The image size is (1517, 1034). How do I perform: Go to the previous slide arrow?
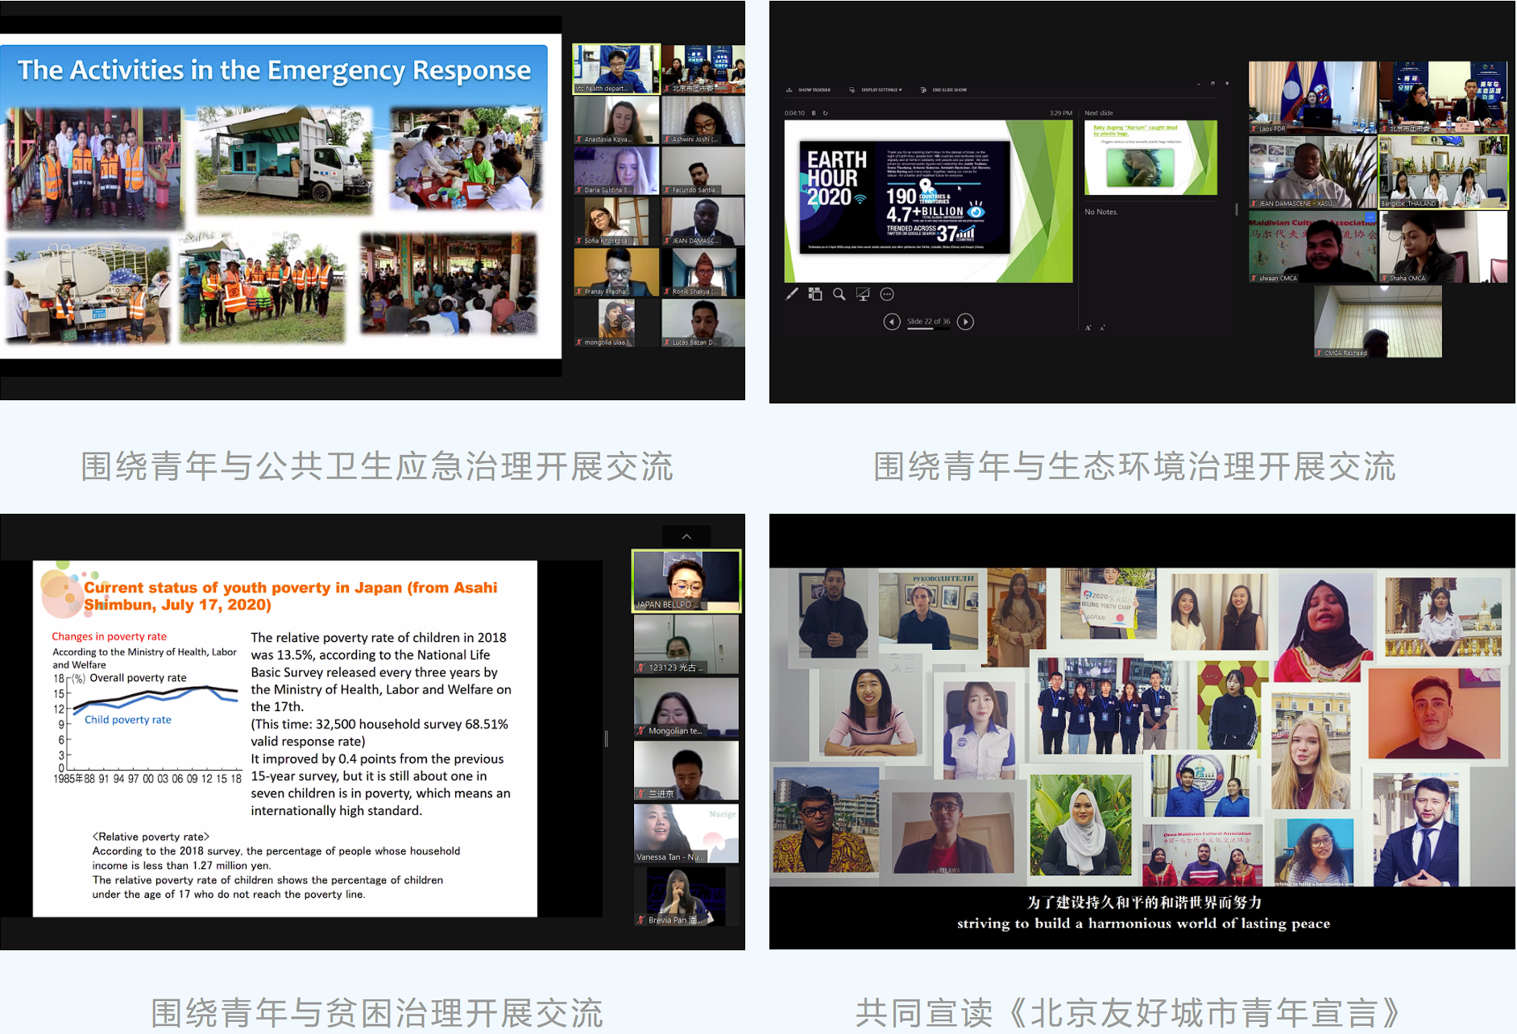click(x=891, y=322)
